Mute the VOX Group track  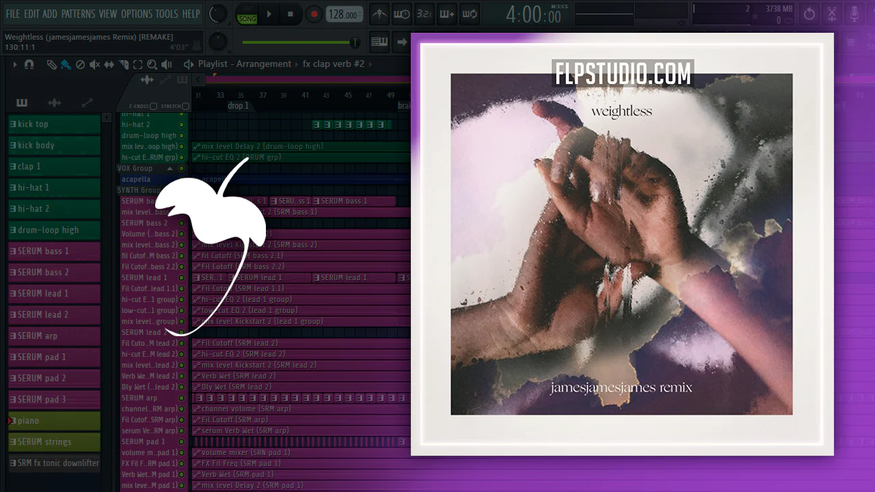tap(181, 168)
